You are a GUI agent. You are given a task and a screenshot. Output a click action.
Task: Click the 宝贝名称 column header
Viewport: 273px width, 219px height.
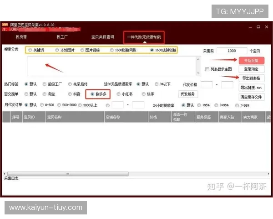75,117
